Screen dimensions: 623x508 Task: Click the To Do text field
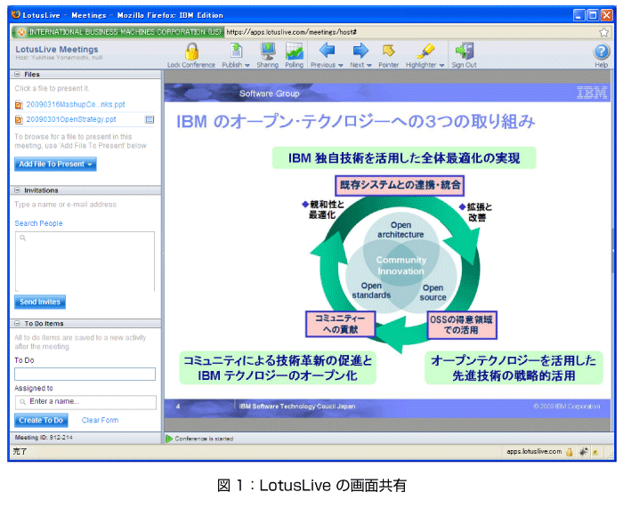(x=85, y=375)
